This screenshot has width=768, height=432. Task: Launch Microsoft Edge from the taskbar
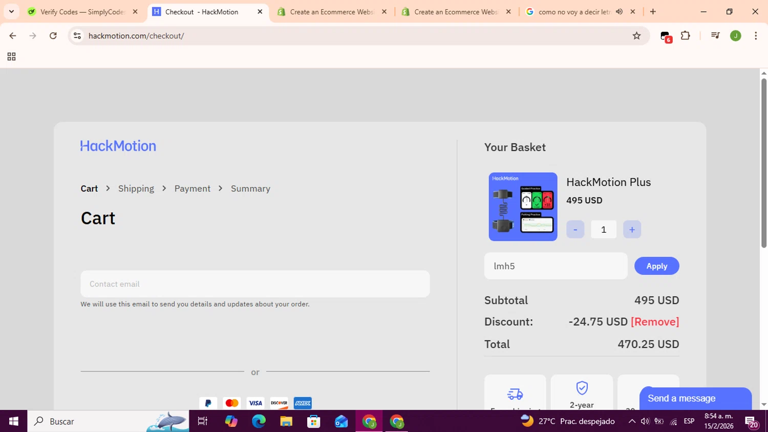(x=259, y=421)
